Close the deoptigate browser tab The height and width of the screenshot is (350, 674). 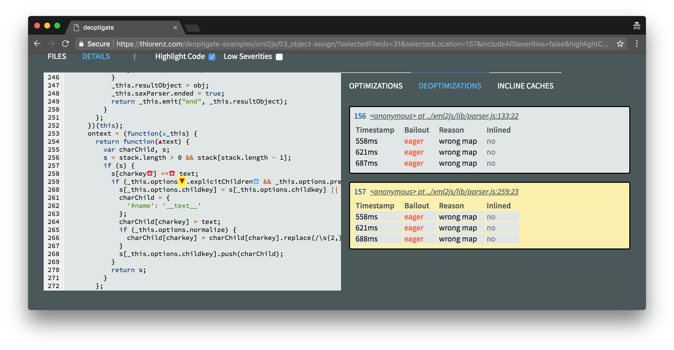pyautogui.click(x=175, y=28)
